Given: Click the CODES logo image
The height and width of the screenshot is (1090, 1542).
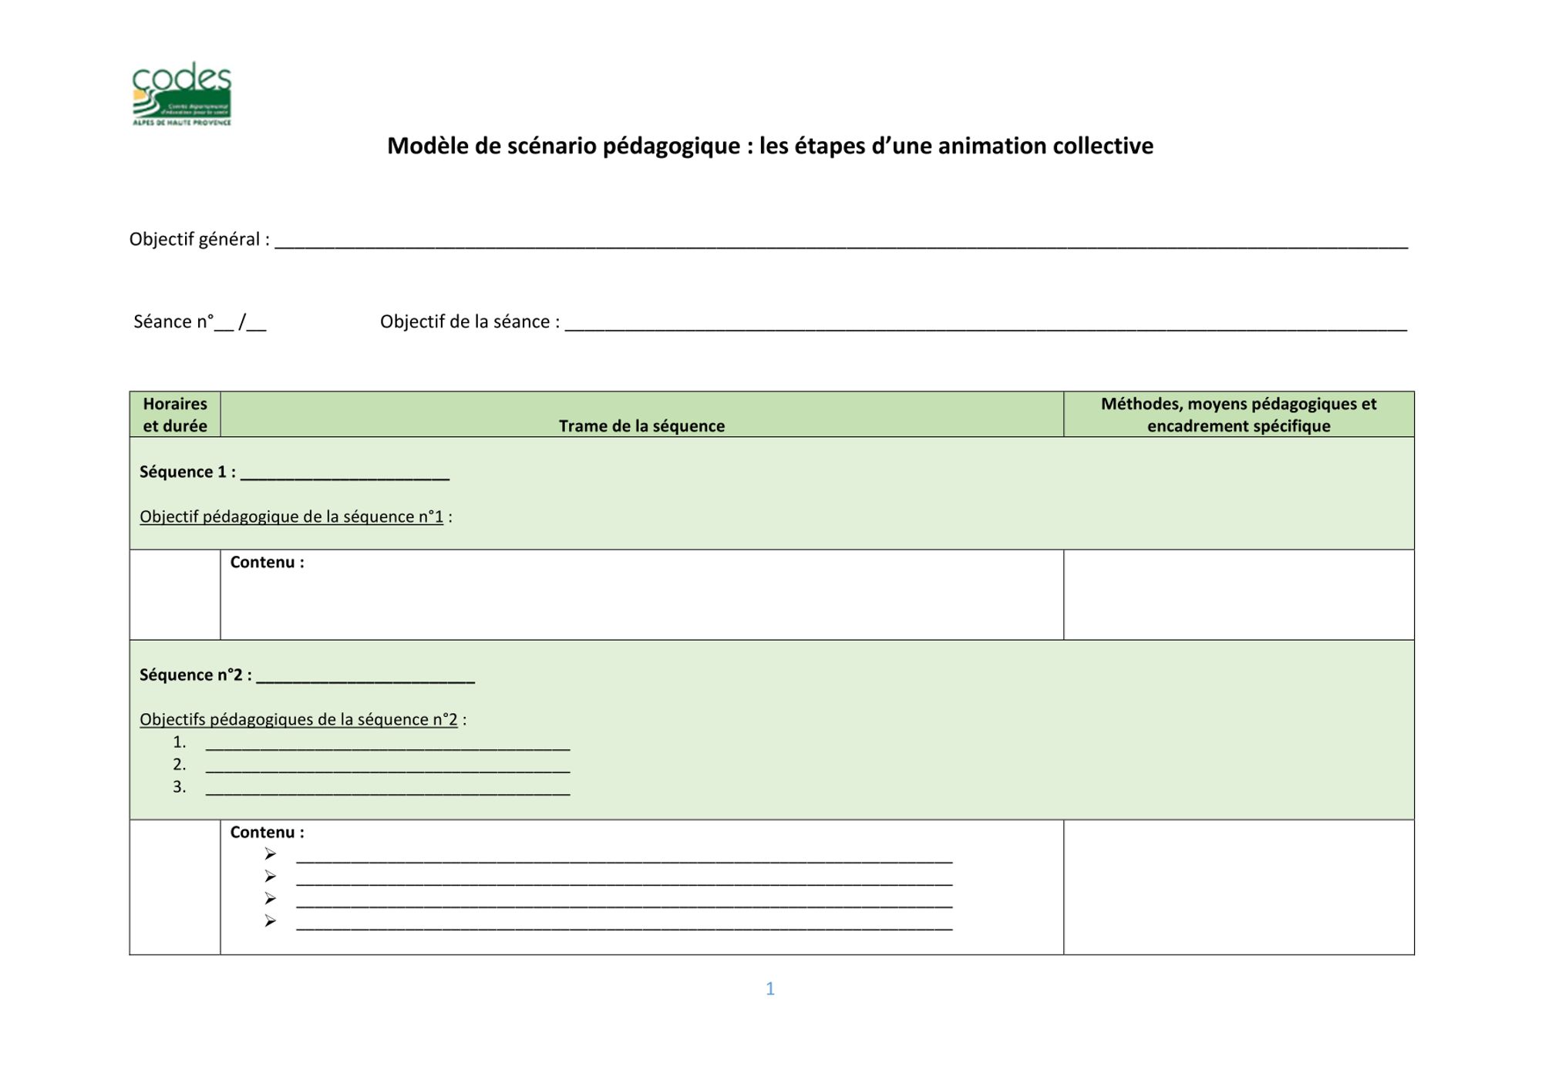Looking at the screenshot, I should coord(182,94).
